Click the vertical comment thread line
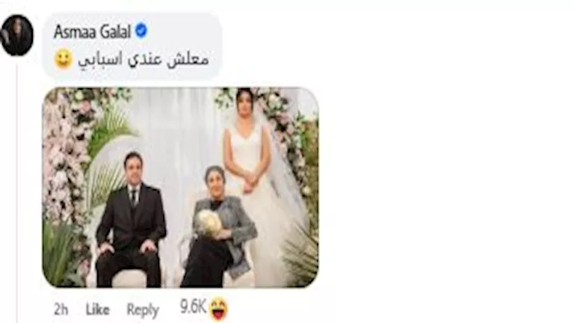This screenshot has height=323, width=574. (x=17, y=190)
